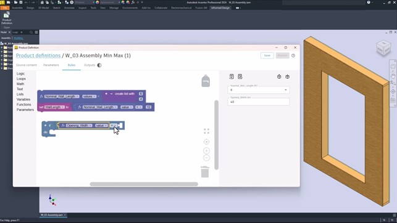Zoom in the blocks workspace
The width and height of the screenshot is (397, 223).
coord(206,151)
